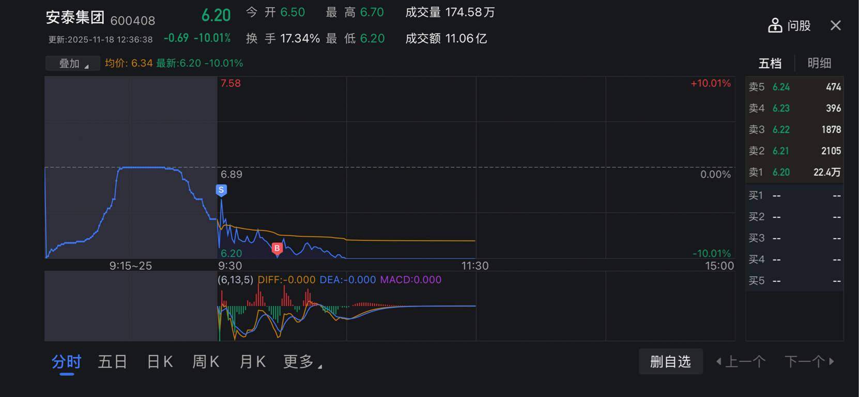Click the 卖4 row at 6.23
859x397 pixels.
click(794, 108)
